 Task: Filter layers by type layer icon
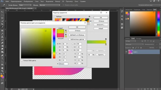click(x=148, y=41)
